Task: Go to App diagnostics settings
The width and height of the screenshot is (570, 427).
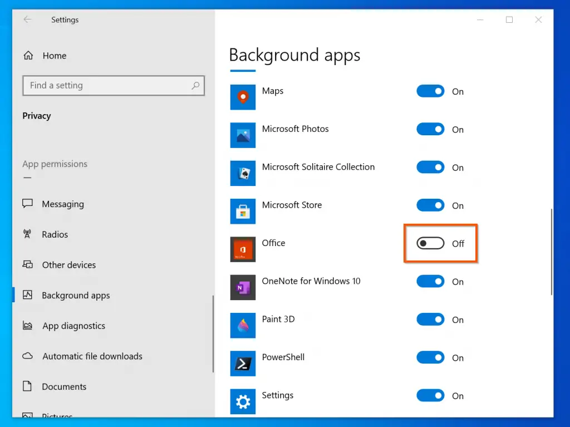Action: pyautogui.click(x=73, y=326)
